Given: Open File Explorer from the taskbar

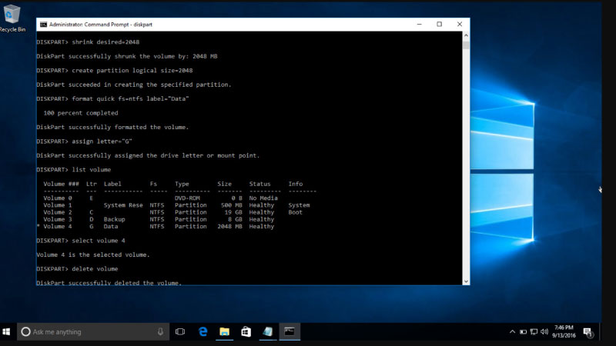Looking at the screenshot, I should pos(225,331).
